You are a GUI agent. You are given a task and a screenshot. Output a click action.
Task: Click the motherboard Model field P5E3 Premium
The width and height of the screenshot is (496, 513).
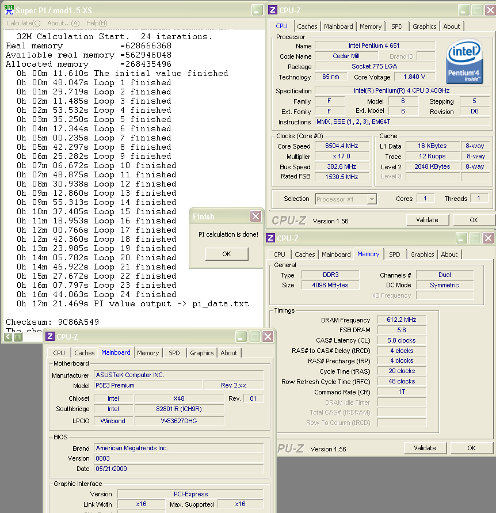(148, 385)
